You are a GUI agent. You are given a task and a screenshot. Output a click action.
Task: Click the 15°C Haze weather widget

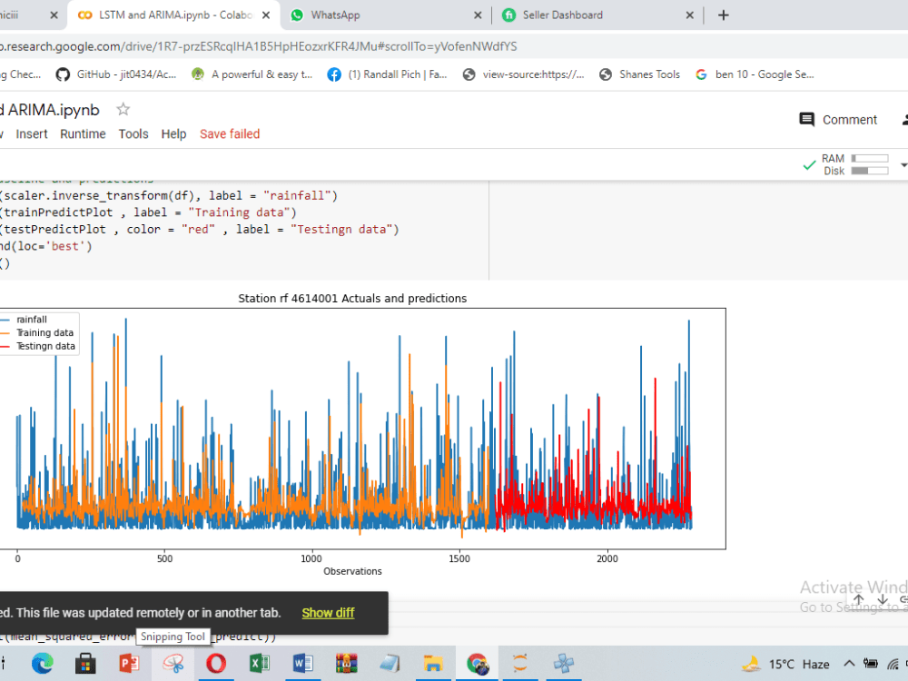pyautogui.click(x=791, y=663)
